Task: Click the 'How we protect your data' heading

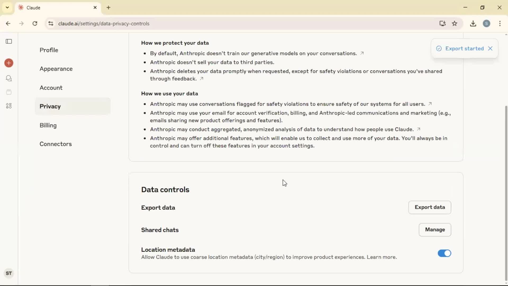Action: pyautogui.click(x=175, y=43)
